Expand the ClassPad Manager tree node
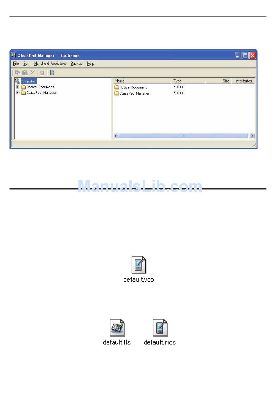The height and width of the screenshot is (404, 276). coord(18,93)
